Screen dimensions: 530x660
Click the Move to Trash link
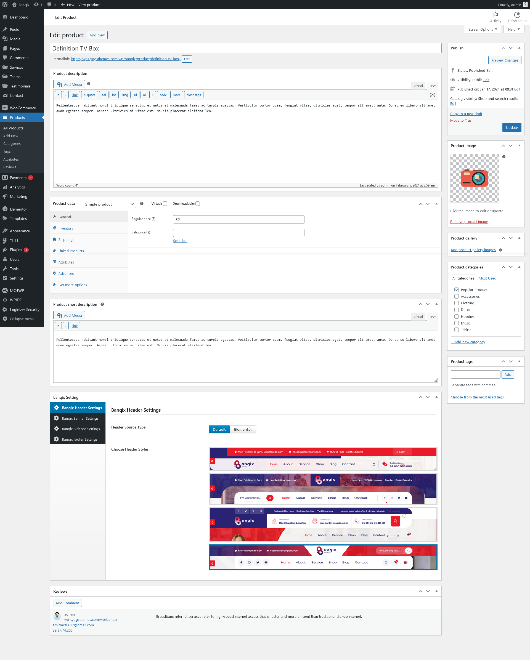pos(462,120)
